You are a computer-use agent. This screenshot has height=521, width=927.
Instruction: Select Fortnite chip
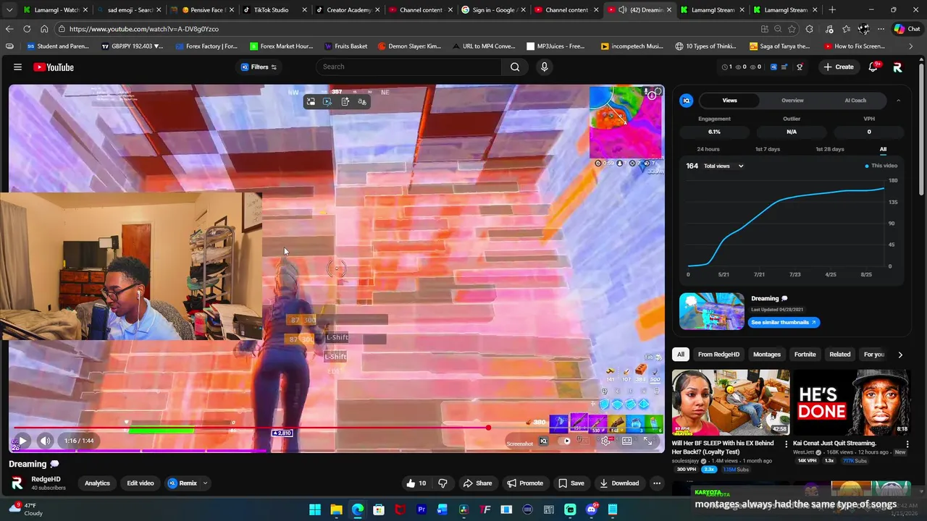click(805, 355)
